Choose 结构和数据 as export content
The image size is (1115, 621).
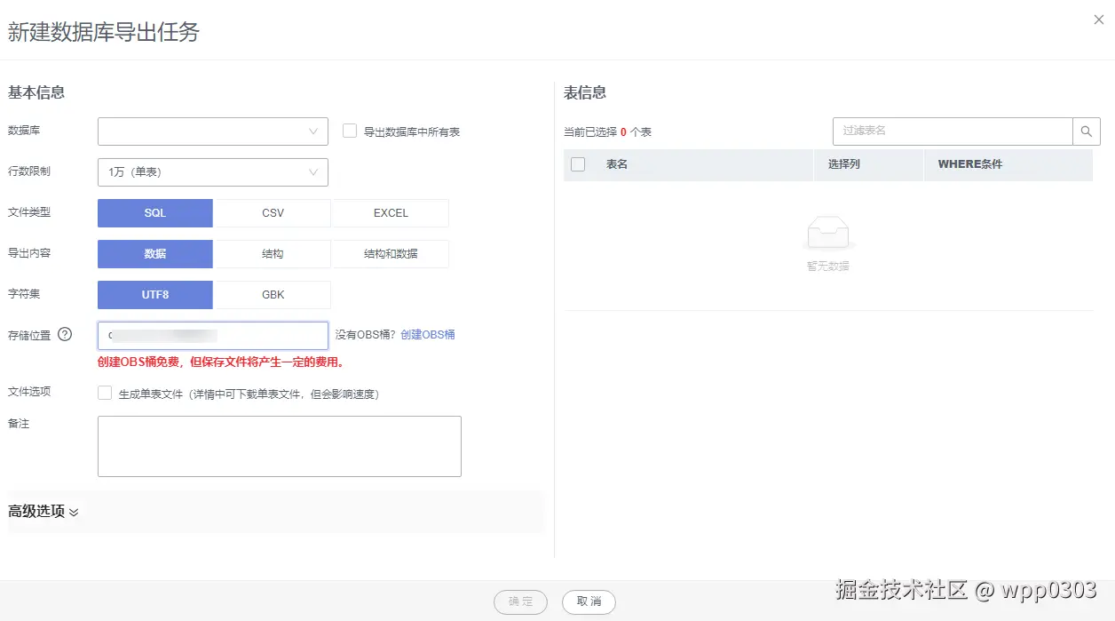coord(391,254)
